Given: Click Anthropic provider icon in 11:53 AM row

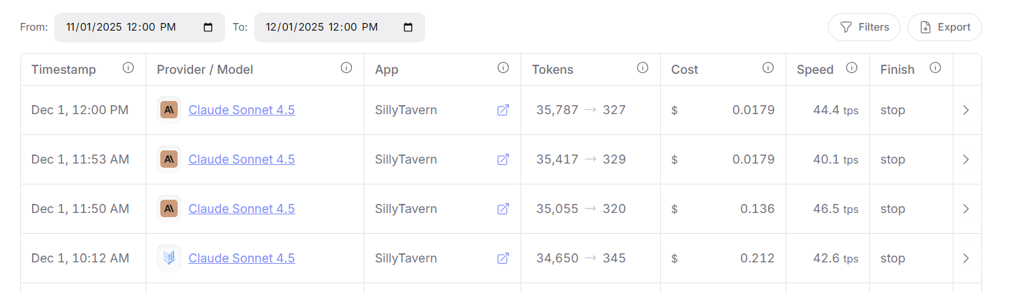Looking at the screenshot, I should 169,159.
